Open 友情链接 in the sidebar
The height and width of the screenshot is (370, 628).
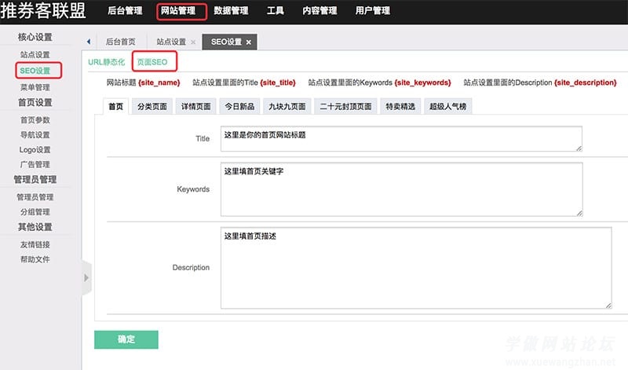coord(35,244)
